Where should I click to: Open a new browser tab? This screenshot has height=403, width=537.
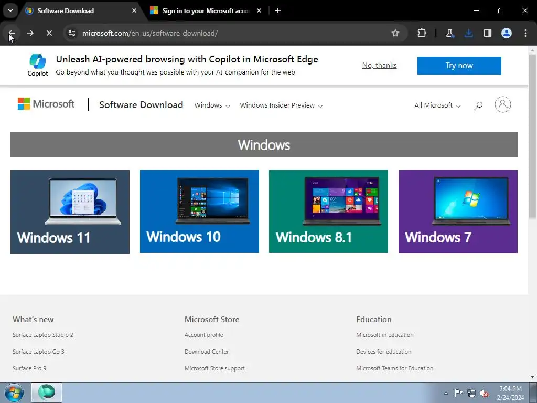tap(278, 10)
